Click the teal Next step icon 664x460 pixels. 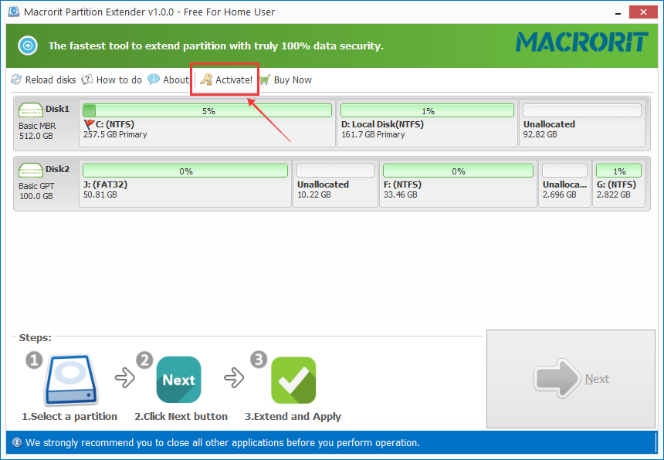(x=178, y=380)
